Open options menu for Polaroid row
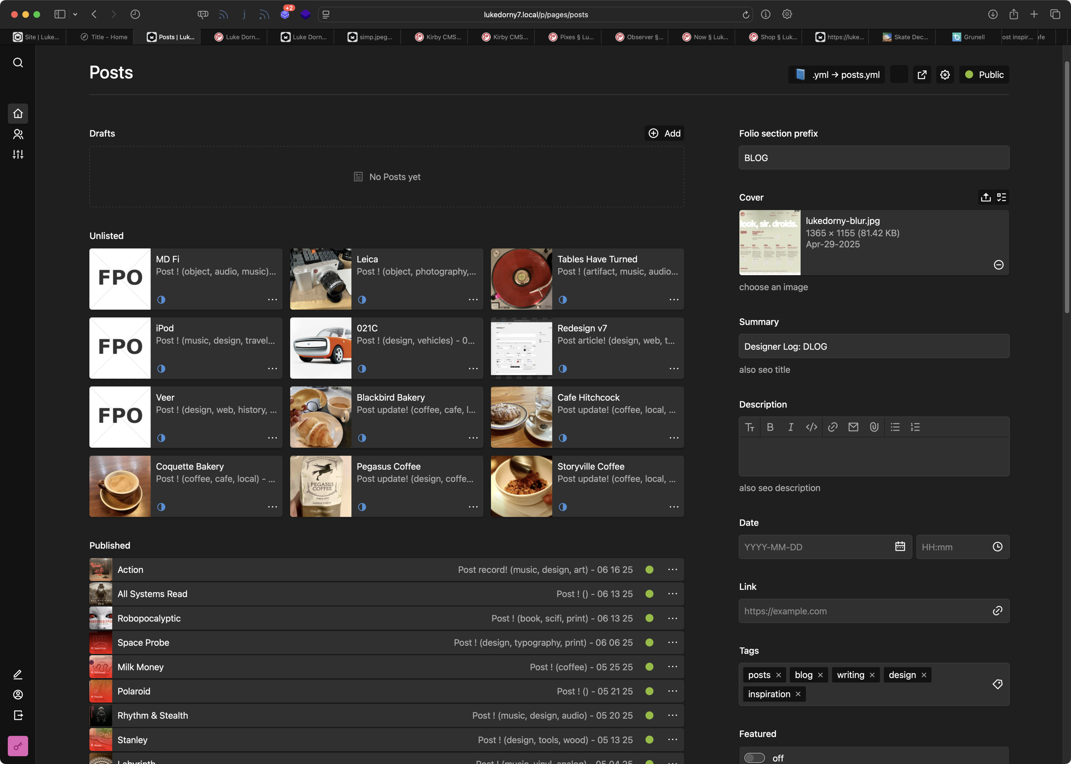This screenshot has height=764, width=1071. 673,691
